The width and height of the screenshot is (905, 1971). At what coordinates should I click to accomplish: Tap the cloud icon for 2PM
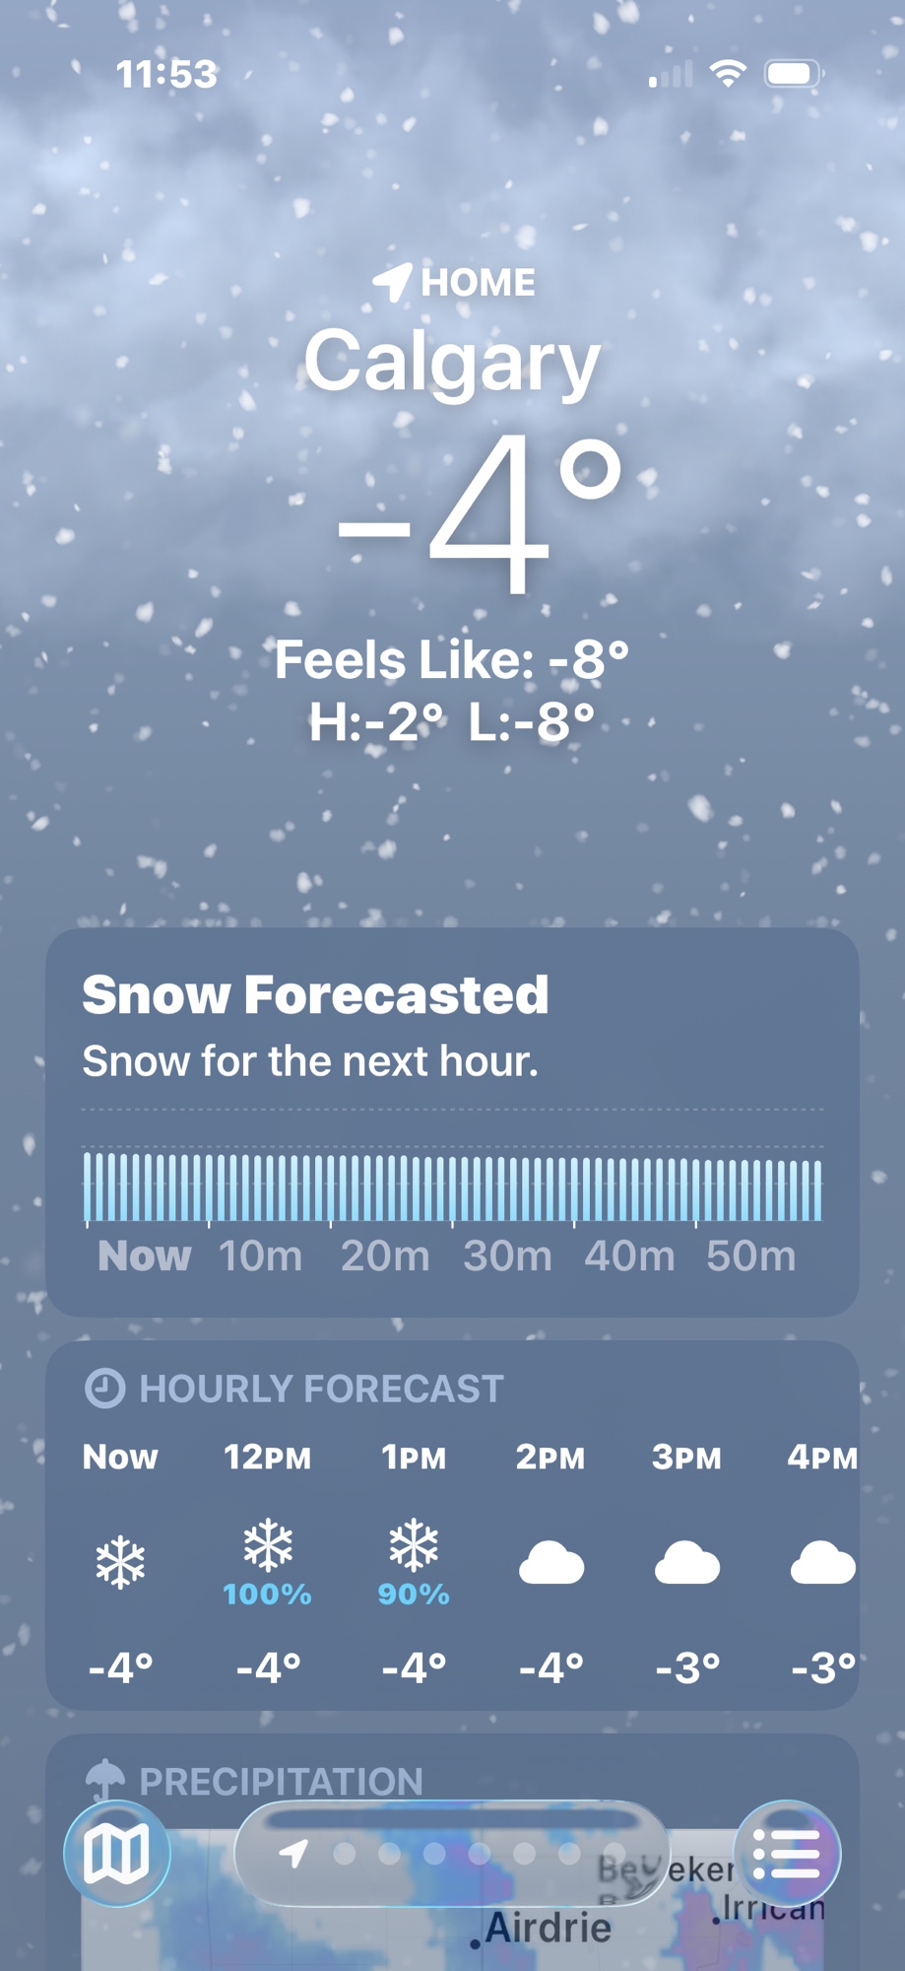(x=551, y=1564)
